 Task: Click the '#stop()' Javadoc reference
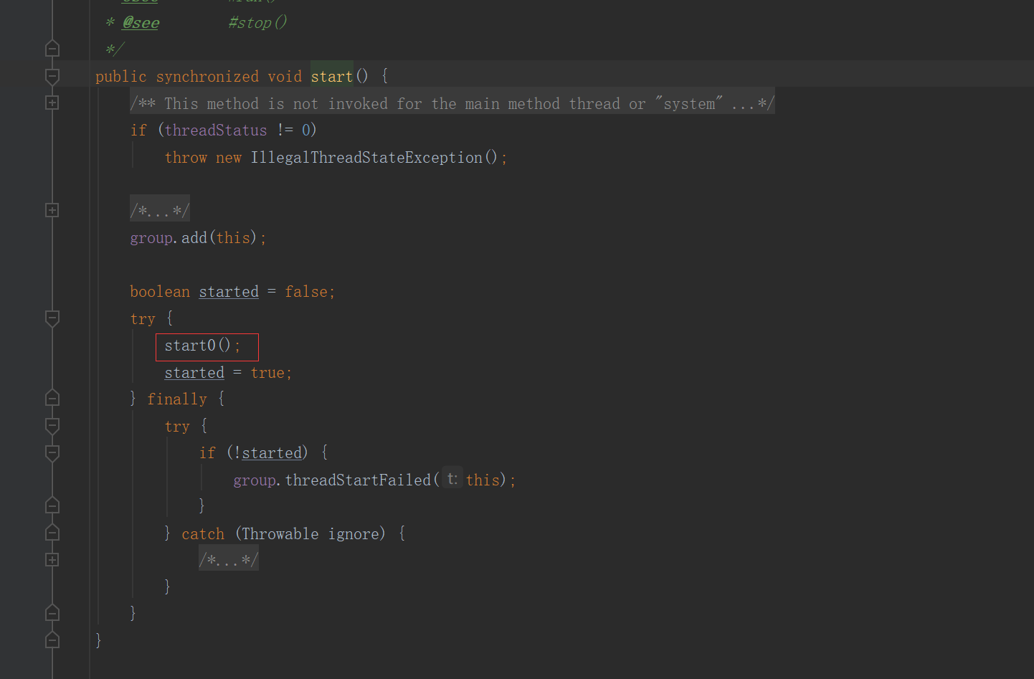point(257,23)
